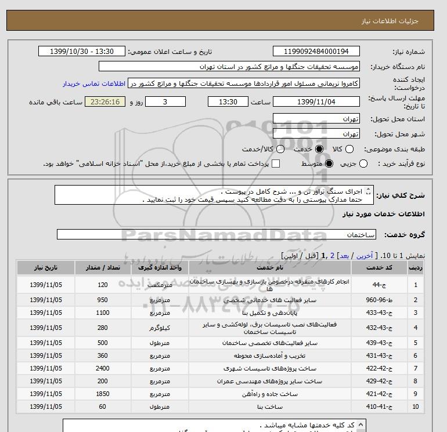Click service code ج-43-431
The height and width of the screenshot is (432, 447).
[x=379, y=355]
